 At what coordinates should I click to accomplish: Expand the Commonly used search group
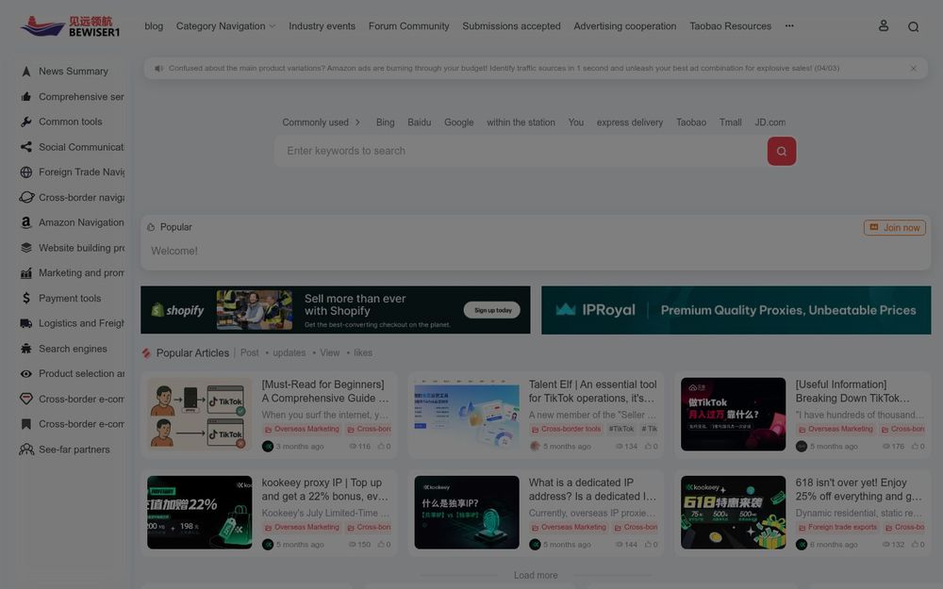coord(322,123)
